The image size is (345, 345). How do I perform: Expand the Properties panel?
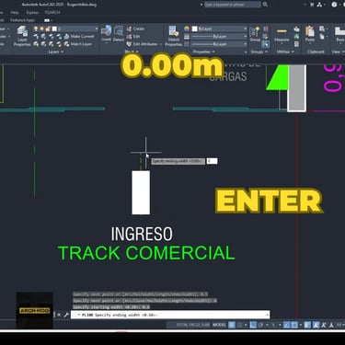click(x=203, y=52)
